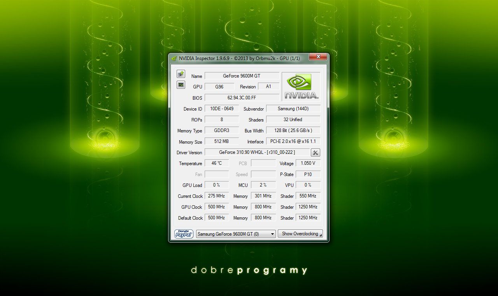Click the empty Speed field
498x296 pixels.
point(263,174)
